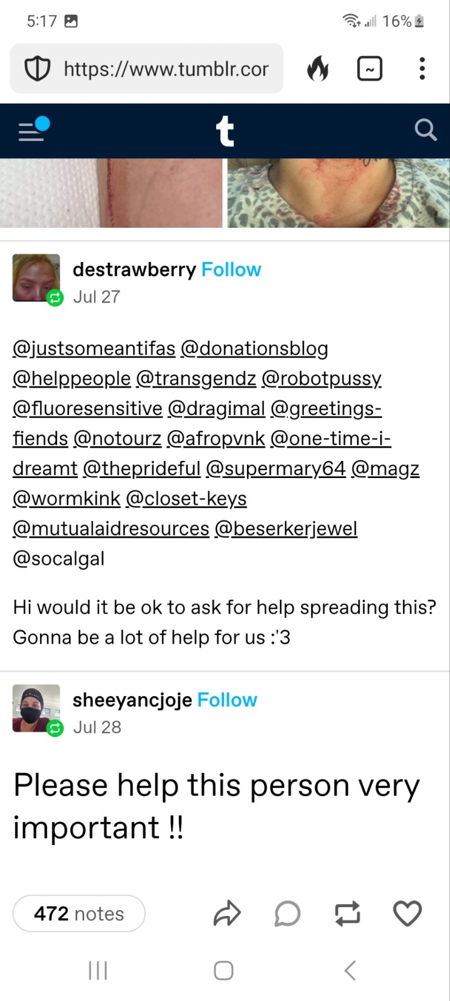
Task: Tap the browser shield icon
Action: (37, 69)
